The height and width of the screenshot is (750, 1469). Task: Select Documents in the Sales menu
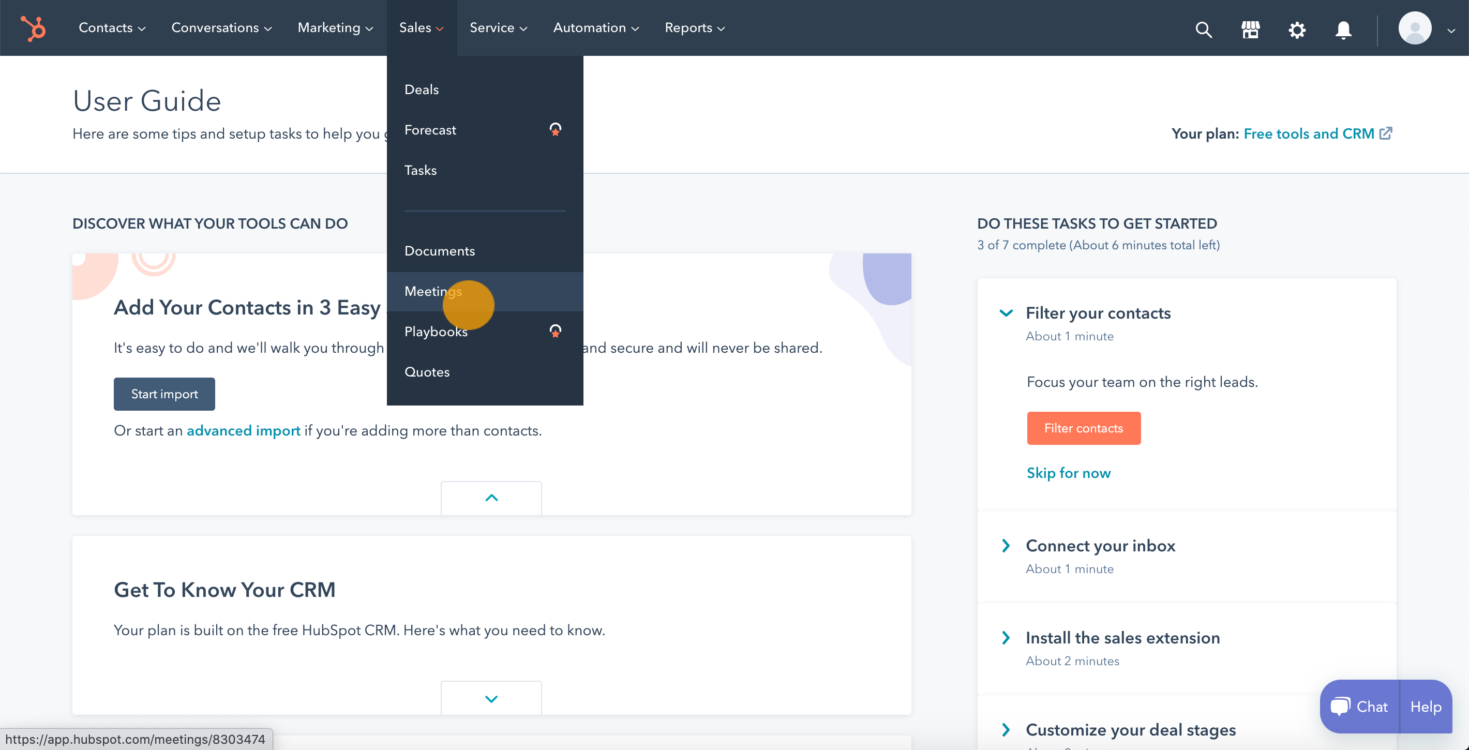tap(485, 251)
